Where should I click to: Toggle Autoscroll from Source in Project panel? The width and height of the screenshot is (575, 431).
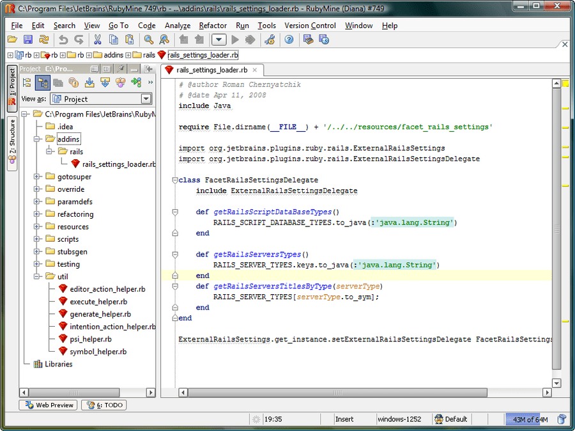click(105, 82)
